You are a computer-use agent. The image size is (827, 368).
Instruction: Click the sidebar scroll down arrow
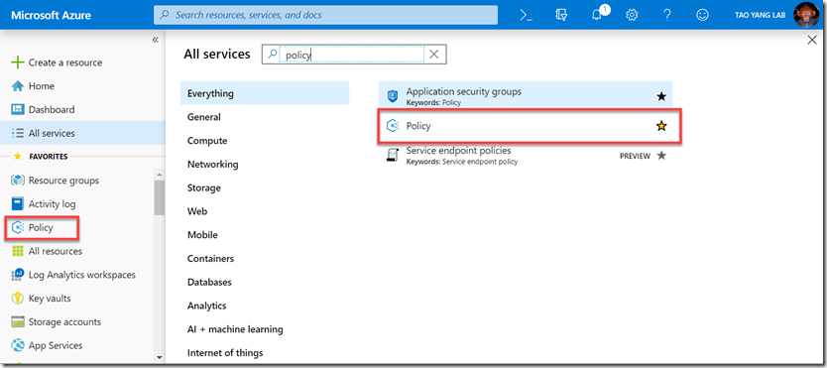160,357
